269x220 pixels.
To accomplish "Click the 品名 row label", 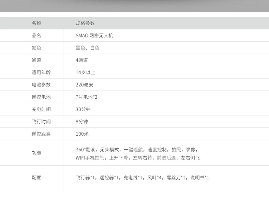I will point(36,36).
